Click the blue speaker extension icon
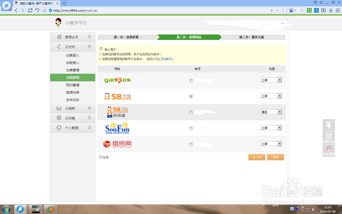The width and height of the screenshot is (342, 214). coord(316,10)
